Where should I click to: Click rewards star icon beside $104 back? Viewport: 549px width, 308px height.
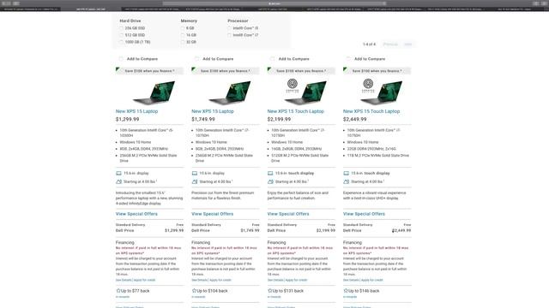click(194, 291)
